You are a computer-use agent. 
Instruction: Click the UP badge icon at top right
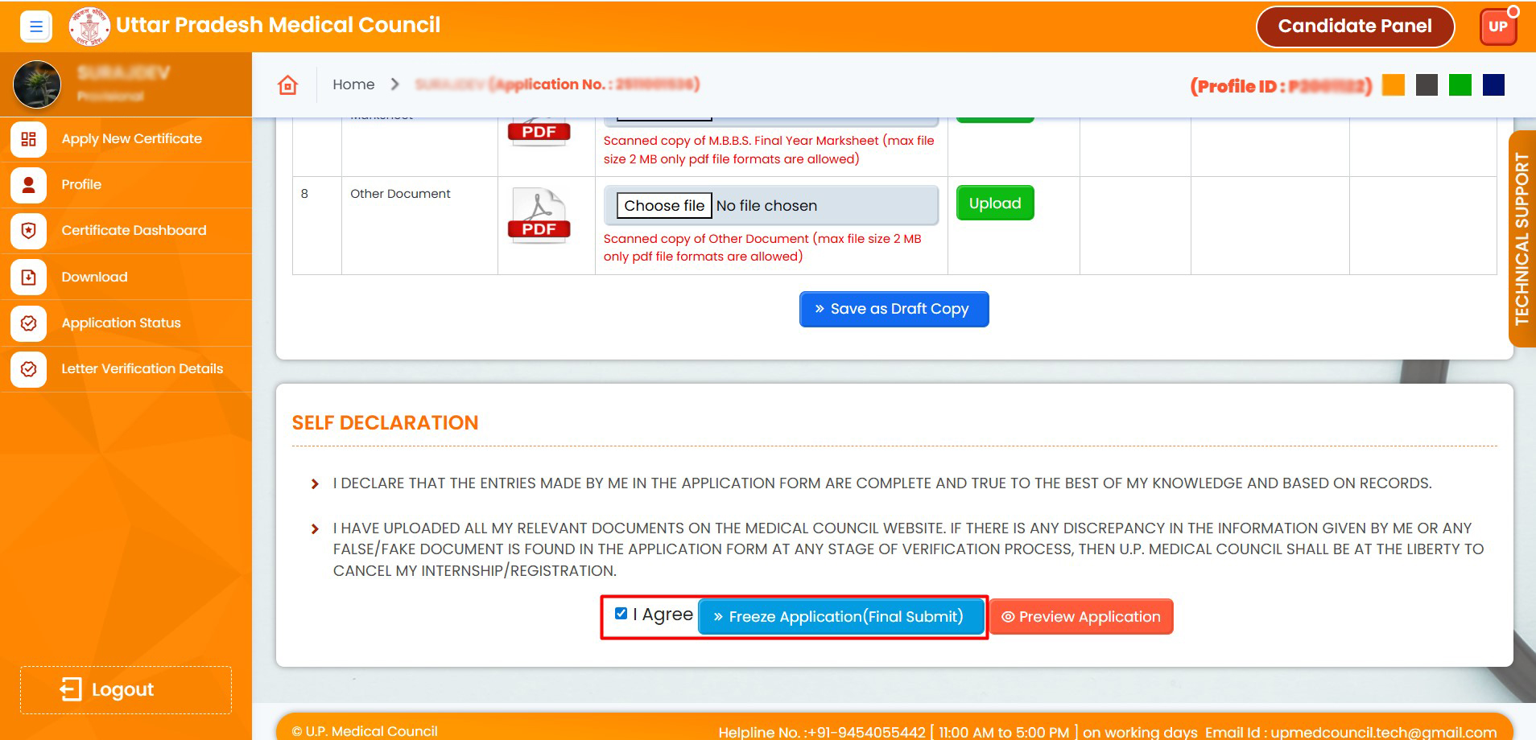[1497, 27]
